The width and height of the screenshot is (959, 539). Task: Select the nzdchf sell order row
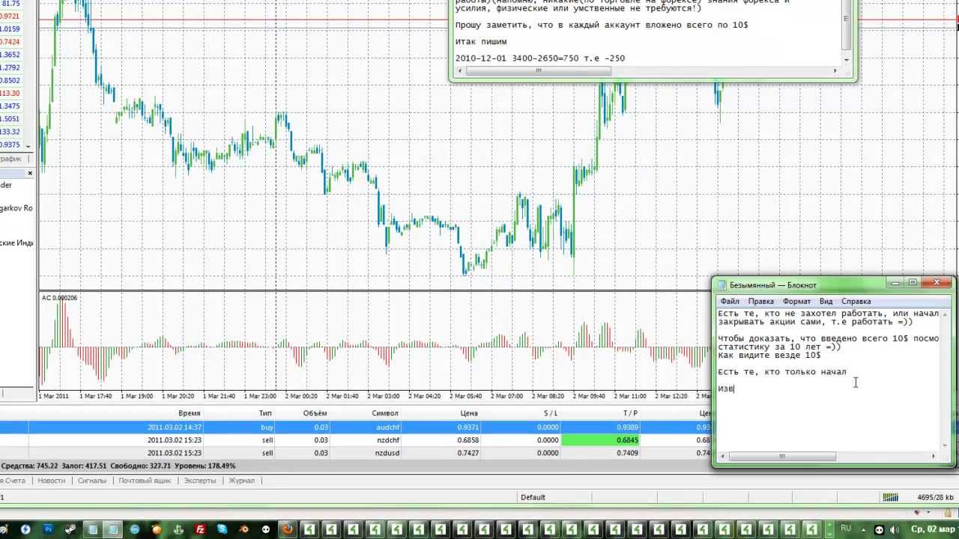tap(356, 440)
